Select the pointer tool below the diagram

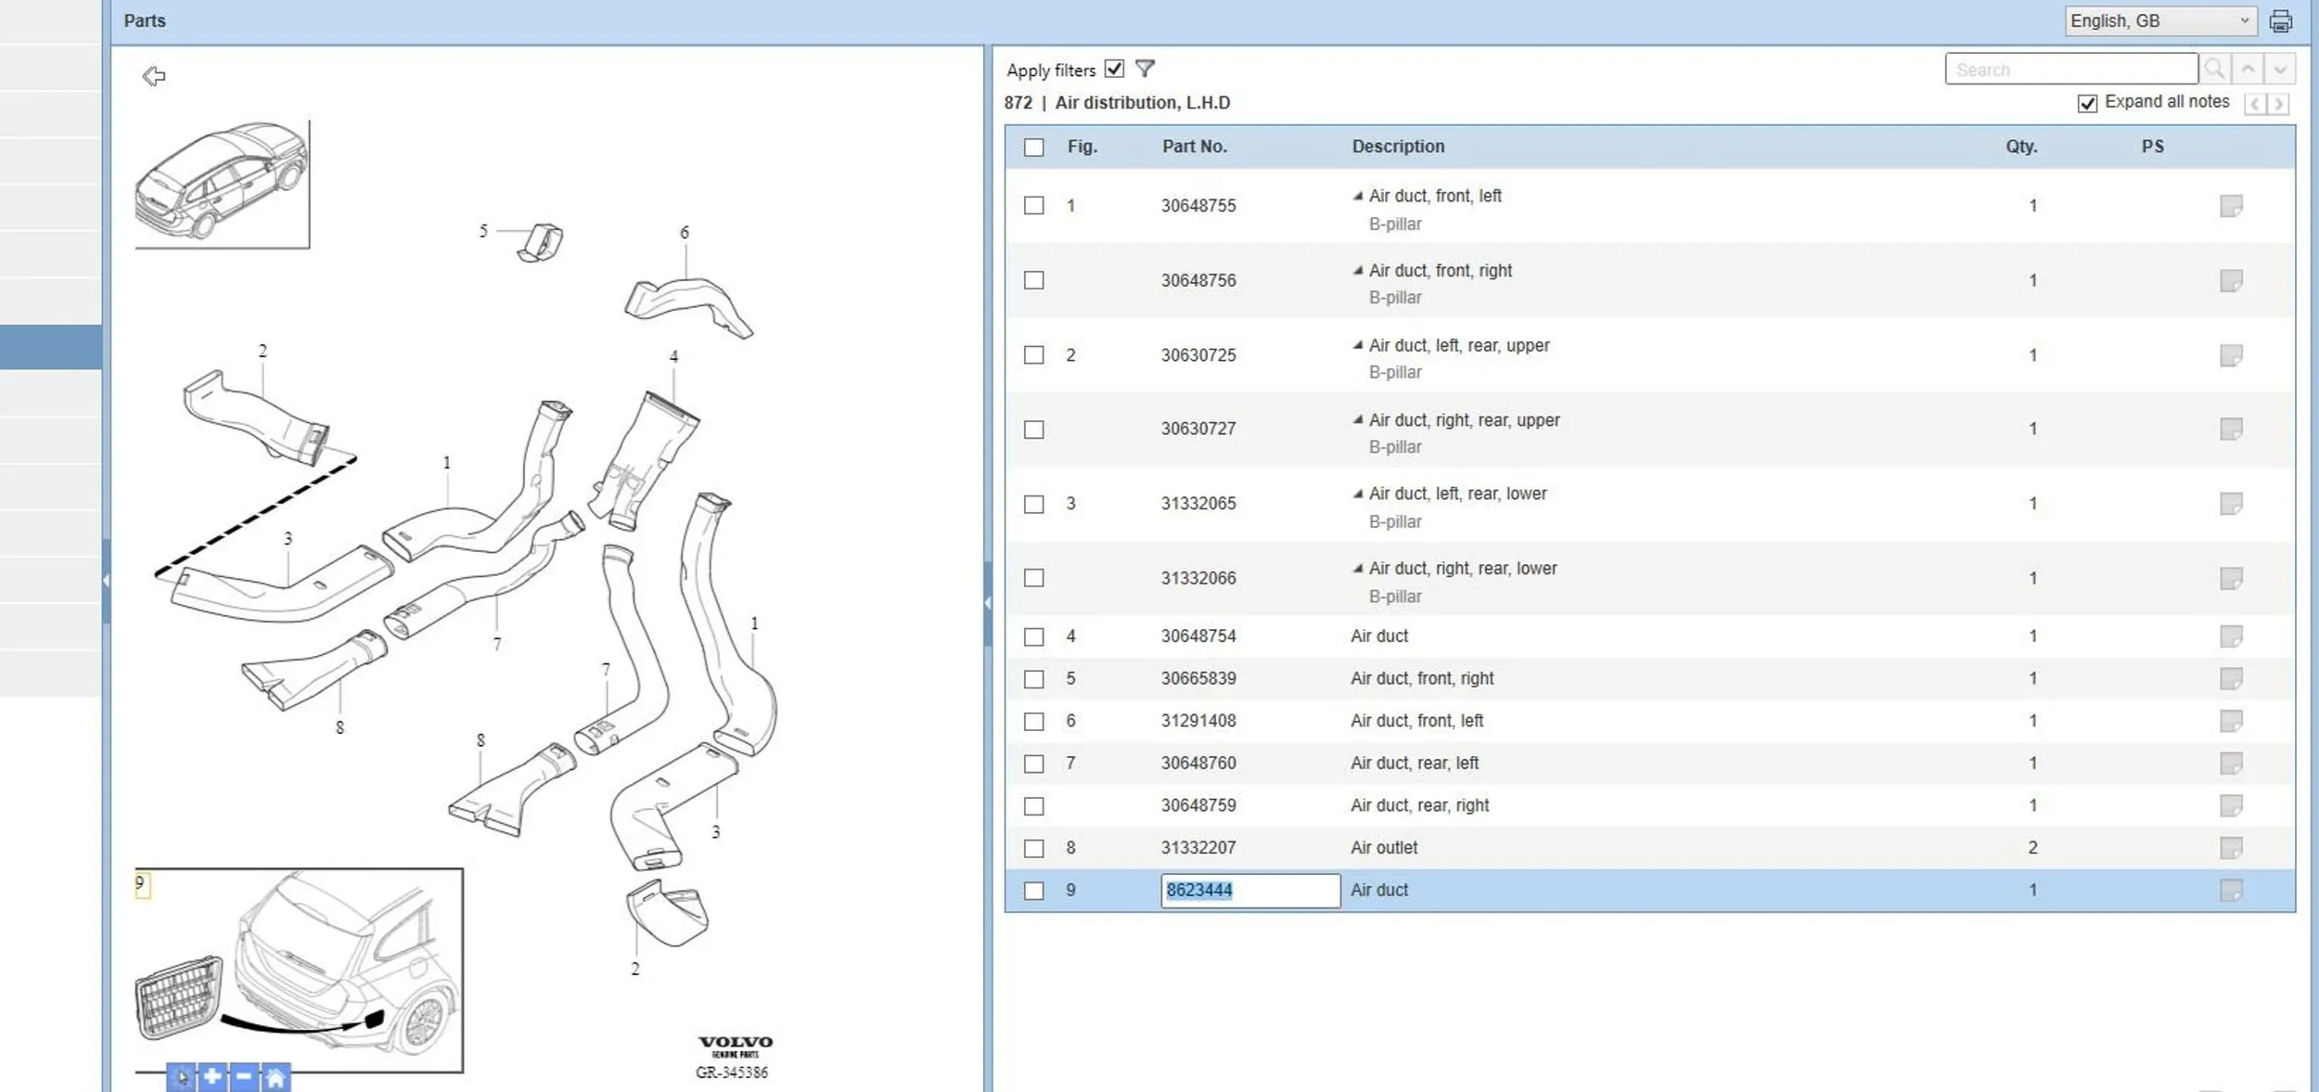click(182, 1077)
